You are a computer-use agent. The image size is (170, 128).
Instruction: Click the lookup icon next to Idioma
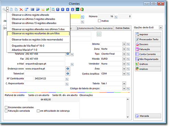click(128, 44)
